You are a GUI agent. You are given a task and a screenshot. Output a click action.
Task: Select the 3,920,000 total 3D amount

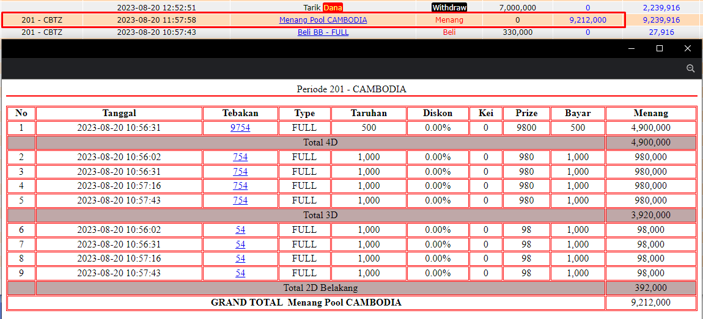pos(650,215)
